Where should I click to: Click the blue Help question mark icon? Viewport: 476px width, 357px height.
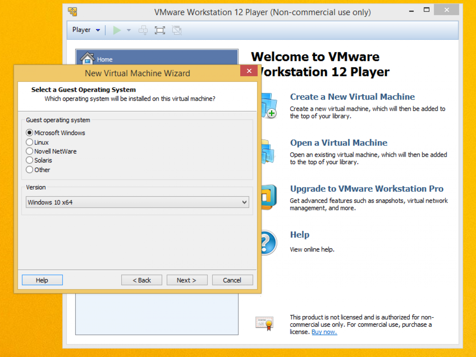269,243
